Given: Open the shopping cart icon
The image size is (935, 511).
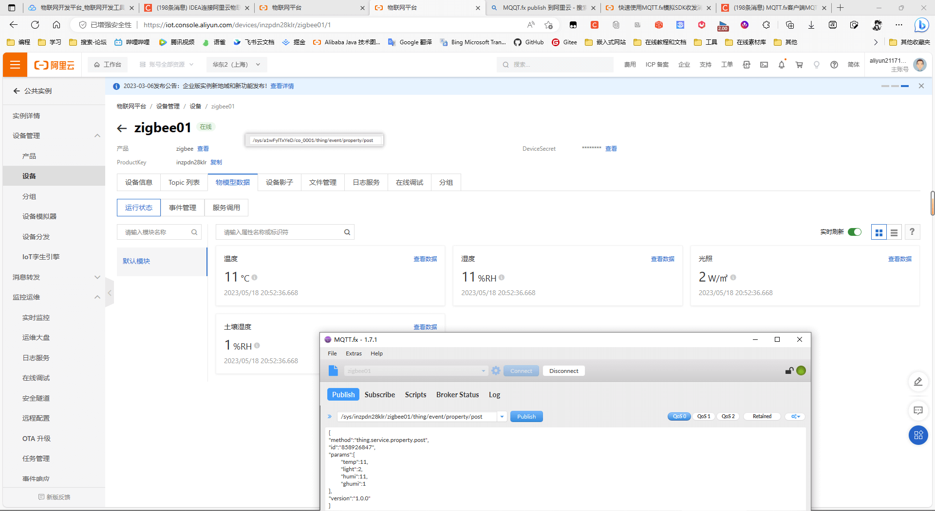Looking at the screenshot, I should click(799, 65).
